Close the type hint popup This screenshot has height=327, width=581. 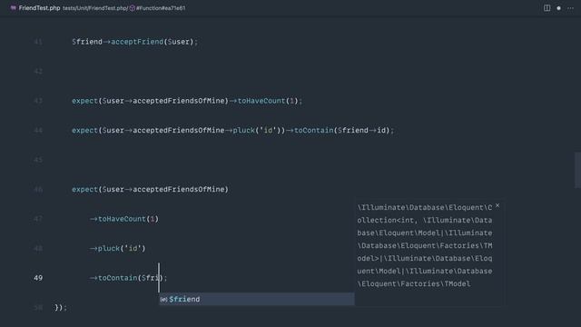click(x=497, y=205)
